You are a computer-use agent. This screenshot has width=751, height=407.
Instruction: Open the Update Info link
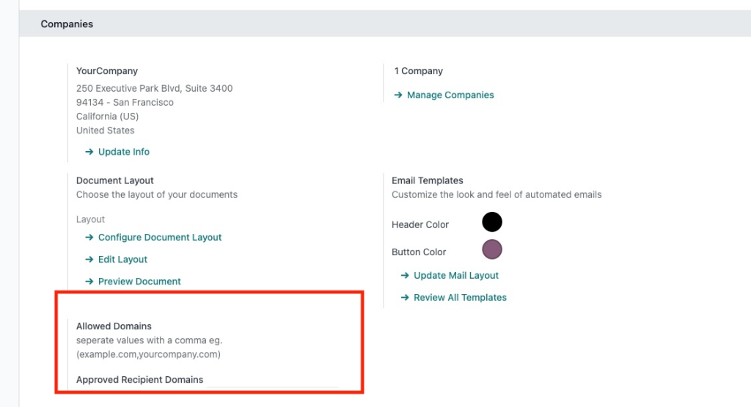(123, 152)
